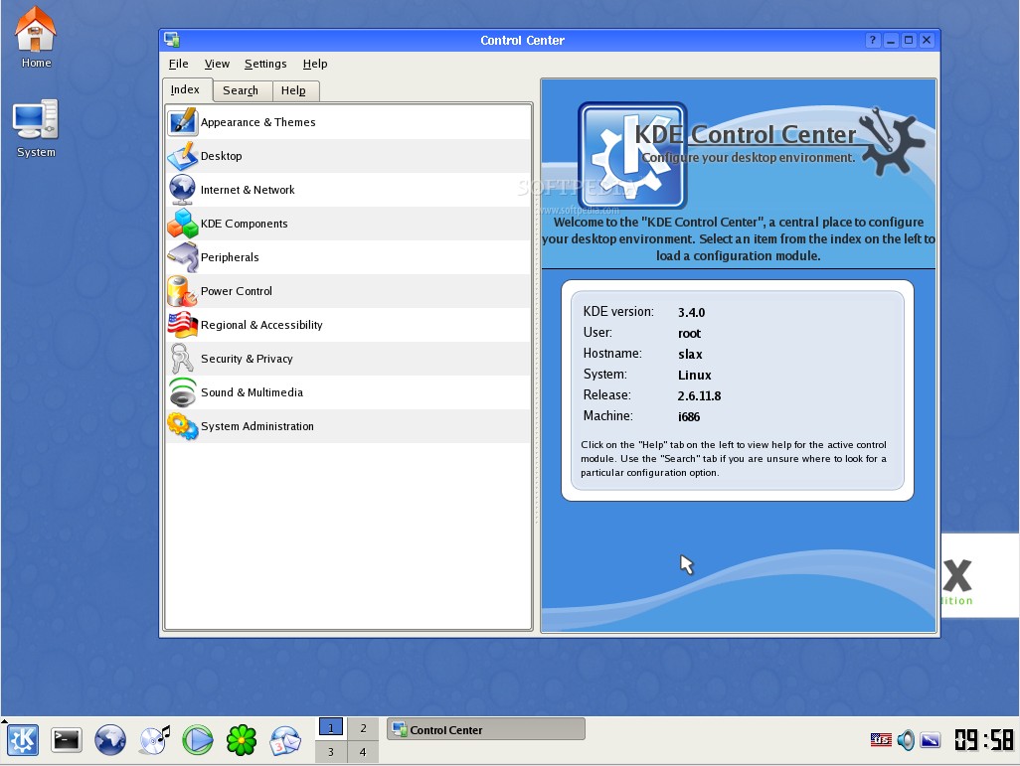Launch the web browser globe in panel
The height and width of the screenshot is (766, 1020).
coord(110,740)
